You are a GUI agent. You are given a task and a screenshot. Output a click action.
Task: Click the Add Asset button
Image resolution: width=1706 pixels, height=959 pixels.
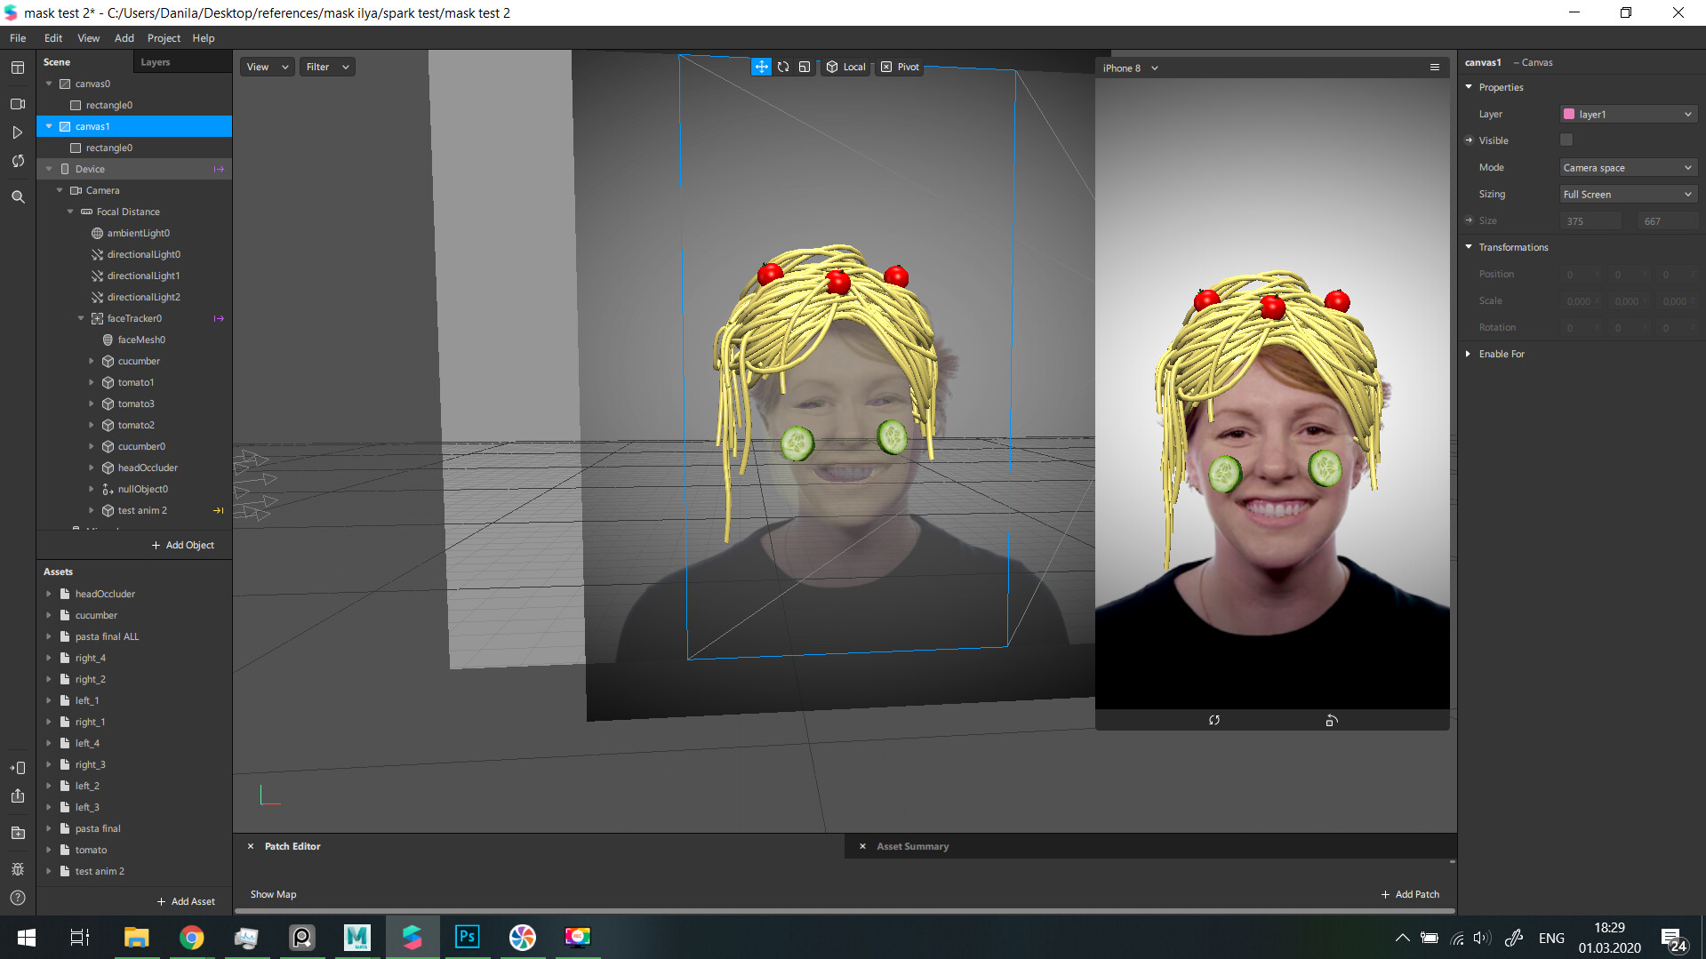[186, 901]
